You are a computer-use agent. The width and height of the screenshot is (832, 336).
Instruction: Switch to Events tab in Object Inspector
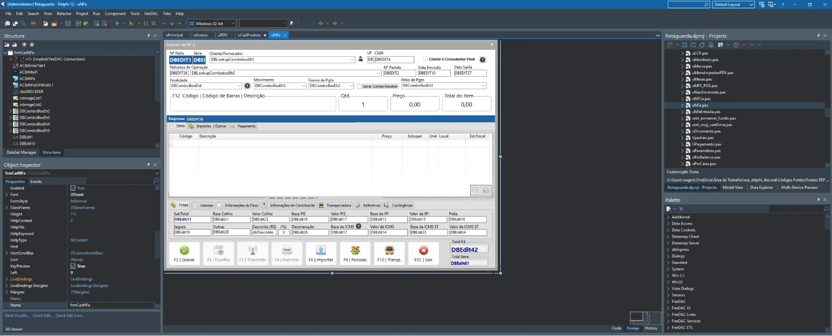[36, 181]
